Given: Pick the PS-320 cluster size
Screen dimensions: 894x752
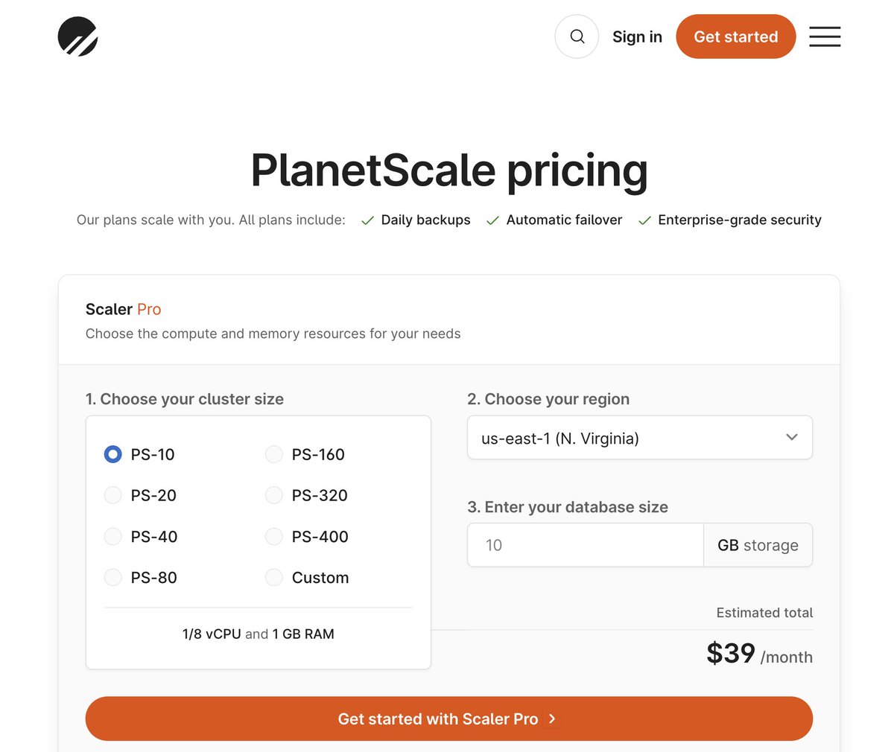Looking at the screenshot, I should click(x=274, y=495).
